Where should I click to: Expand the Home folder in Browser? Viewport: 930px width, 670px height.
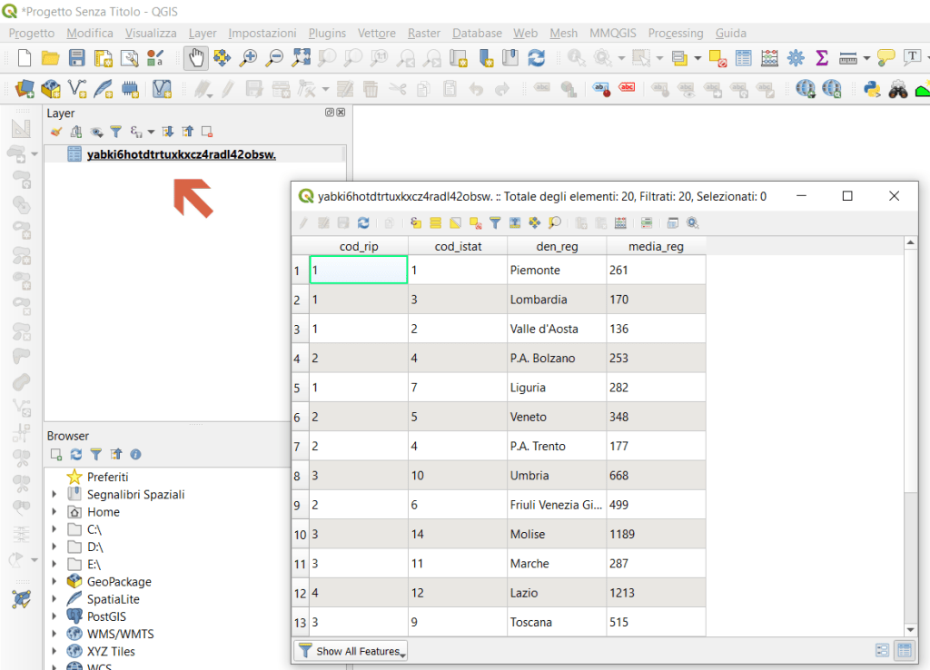coord(54,512)
